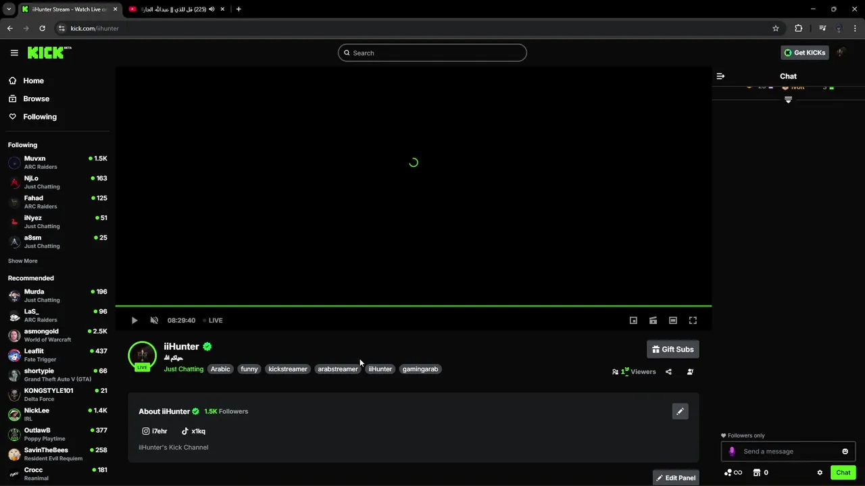Open chat settings gear
The height and width of the screenshot is (486, 865).
pos(820,473)
